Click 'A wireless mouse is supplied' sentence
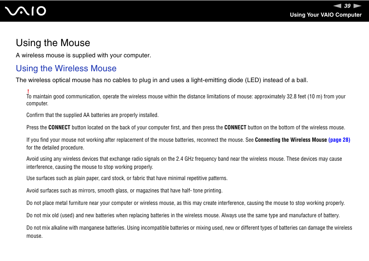 [x=83, y=55]
